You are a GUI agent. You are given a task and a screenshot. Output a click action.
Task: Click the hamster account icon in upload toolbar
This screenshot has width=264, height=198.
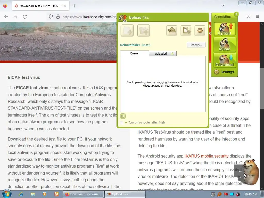(x=172, y=30)
